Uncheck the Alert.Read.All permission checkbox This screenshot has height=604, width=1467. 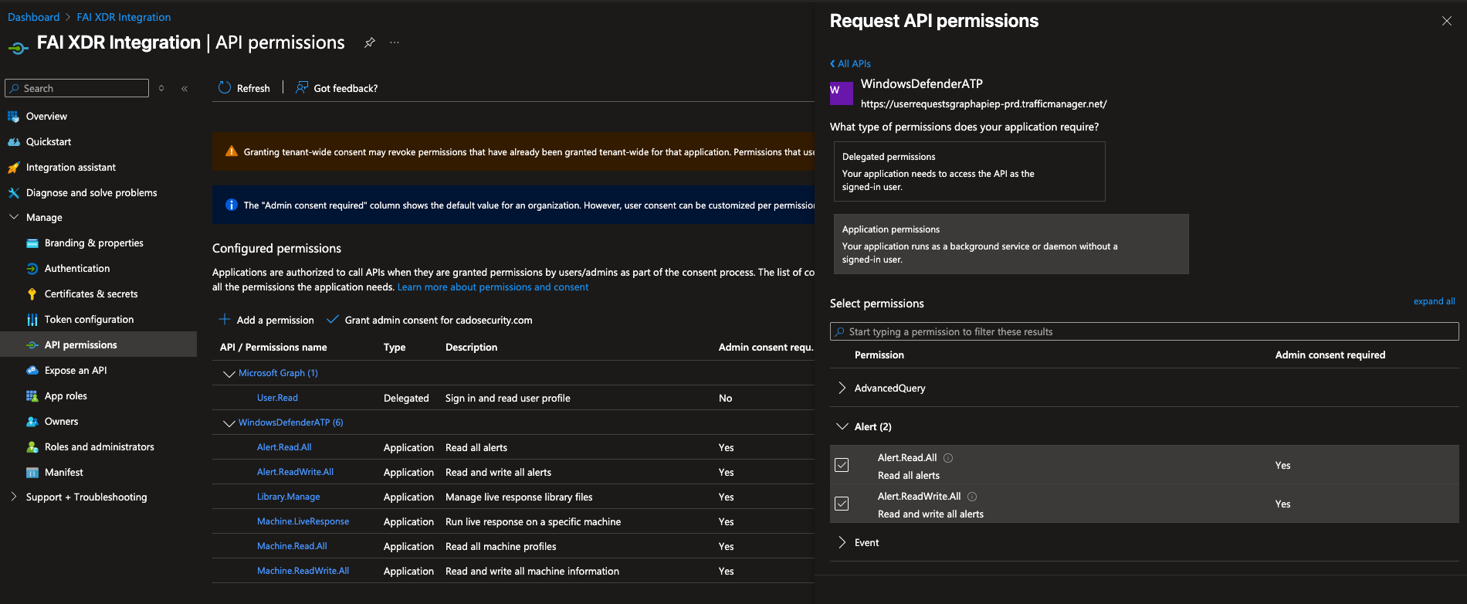[x=842, y=465]
